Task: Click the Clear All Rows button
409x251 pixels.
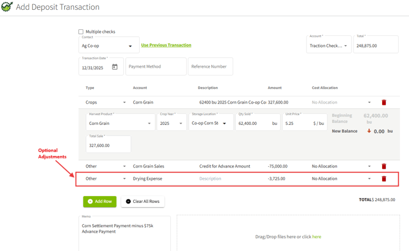Action: point(143,201)
